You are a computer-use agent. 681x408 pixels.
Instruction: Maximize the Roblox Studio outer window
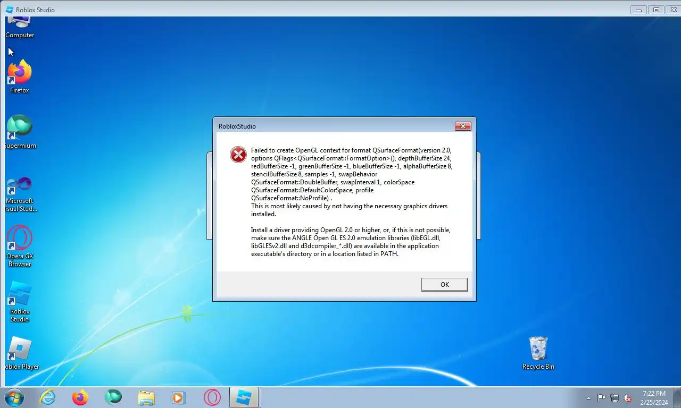click(656, 10)
